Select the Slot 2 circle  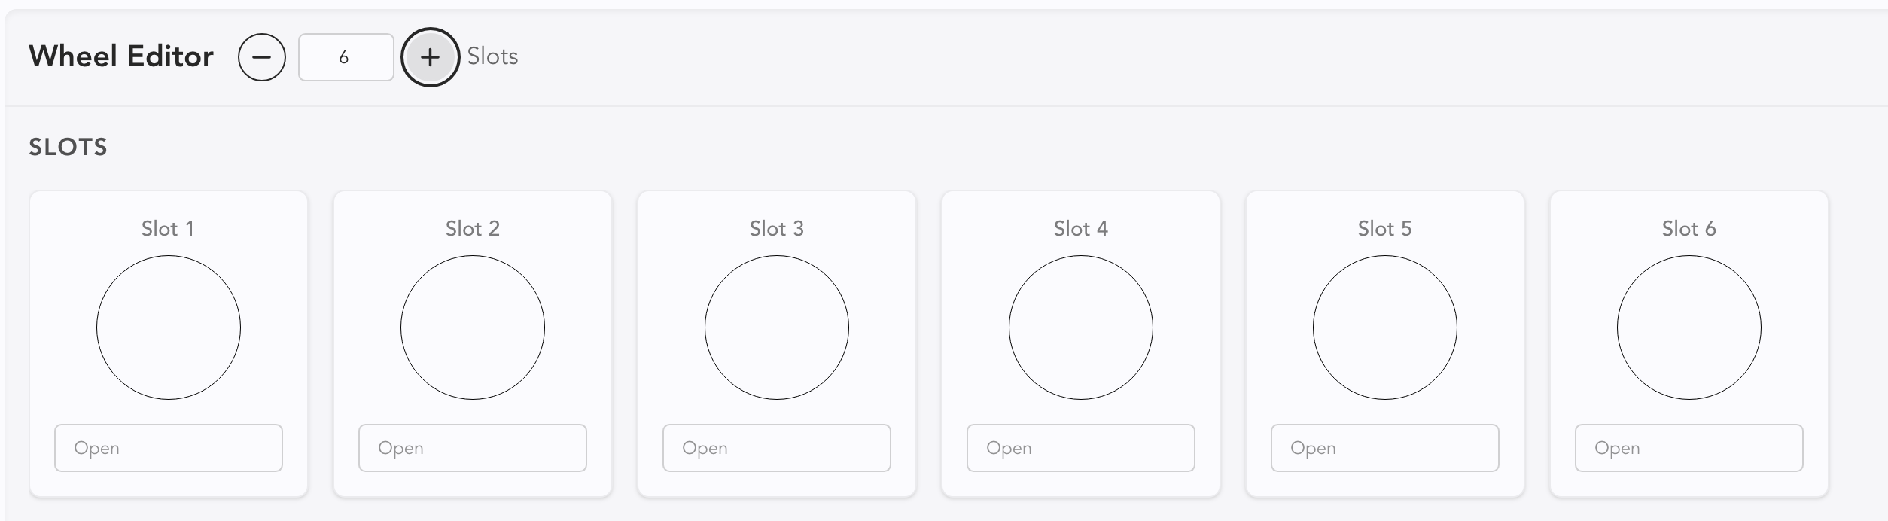point(473,328)
